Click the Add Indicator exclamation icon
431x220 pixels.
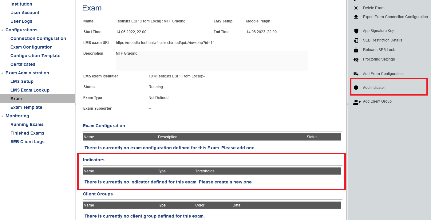[x=356, y=88]
